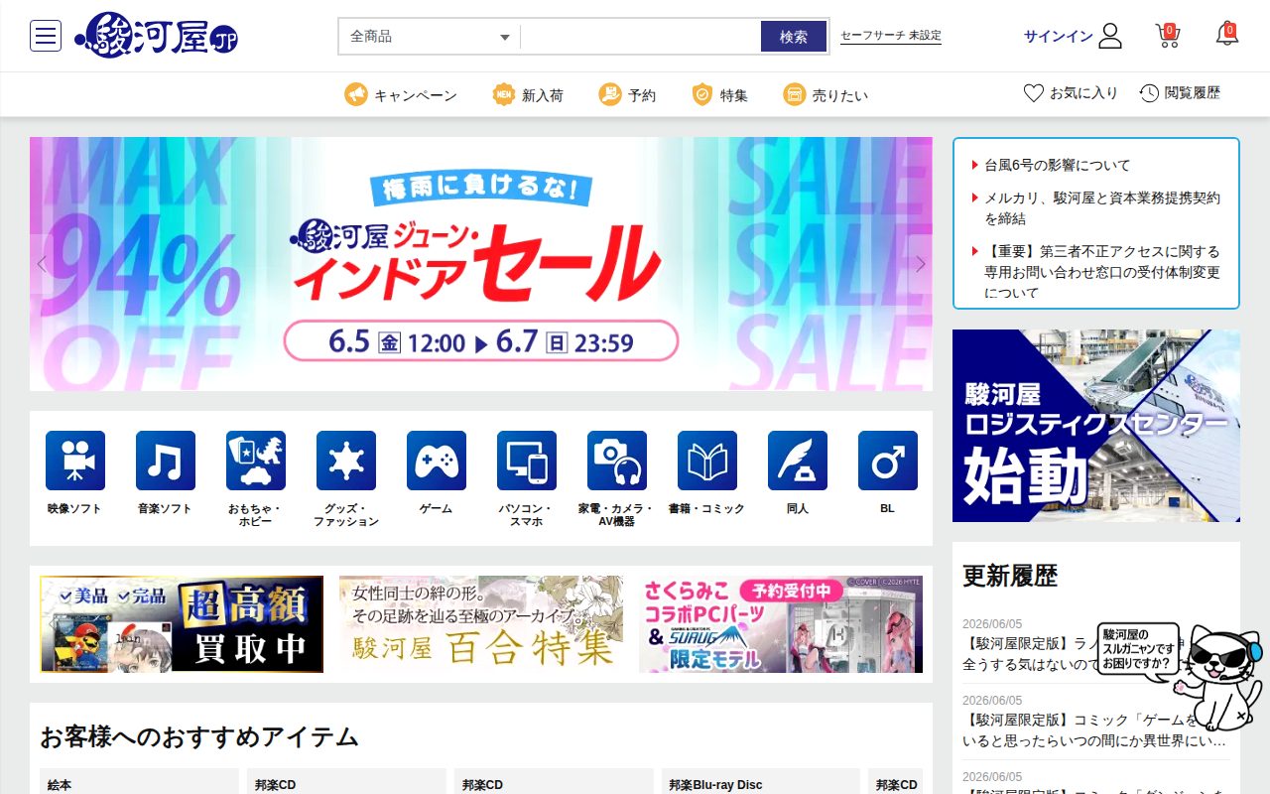Open the 特集 menu item
Image resolution: width=1270 pixels, height=794 pixels.
point(719,94)
